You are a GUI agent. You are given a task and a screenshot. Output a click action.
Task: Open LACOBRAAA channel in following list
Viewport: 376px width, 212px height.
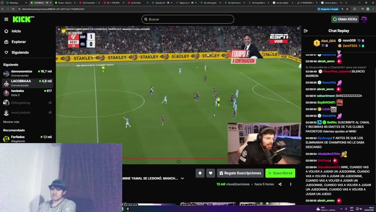27,83
